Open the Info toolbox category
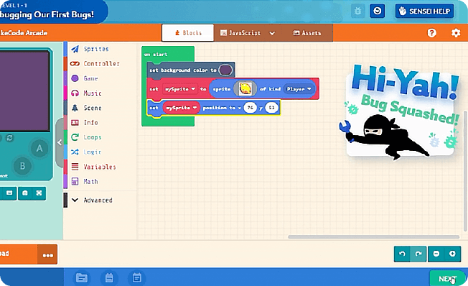468x286 pixels. coord(100,123)
